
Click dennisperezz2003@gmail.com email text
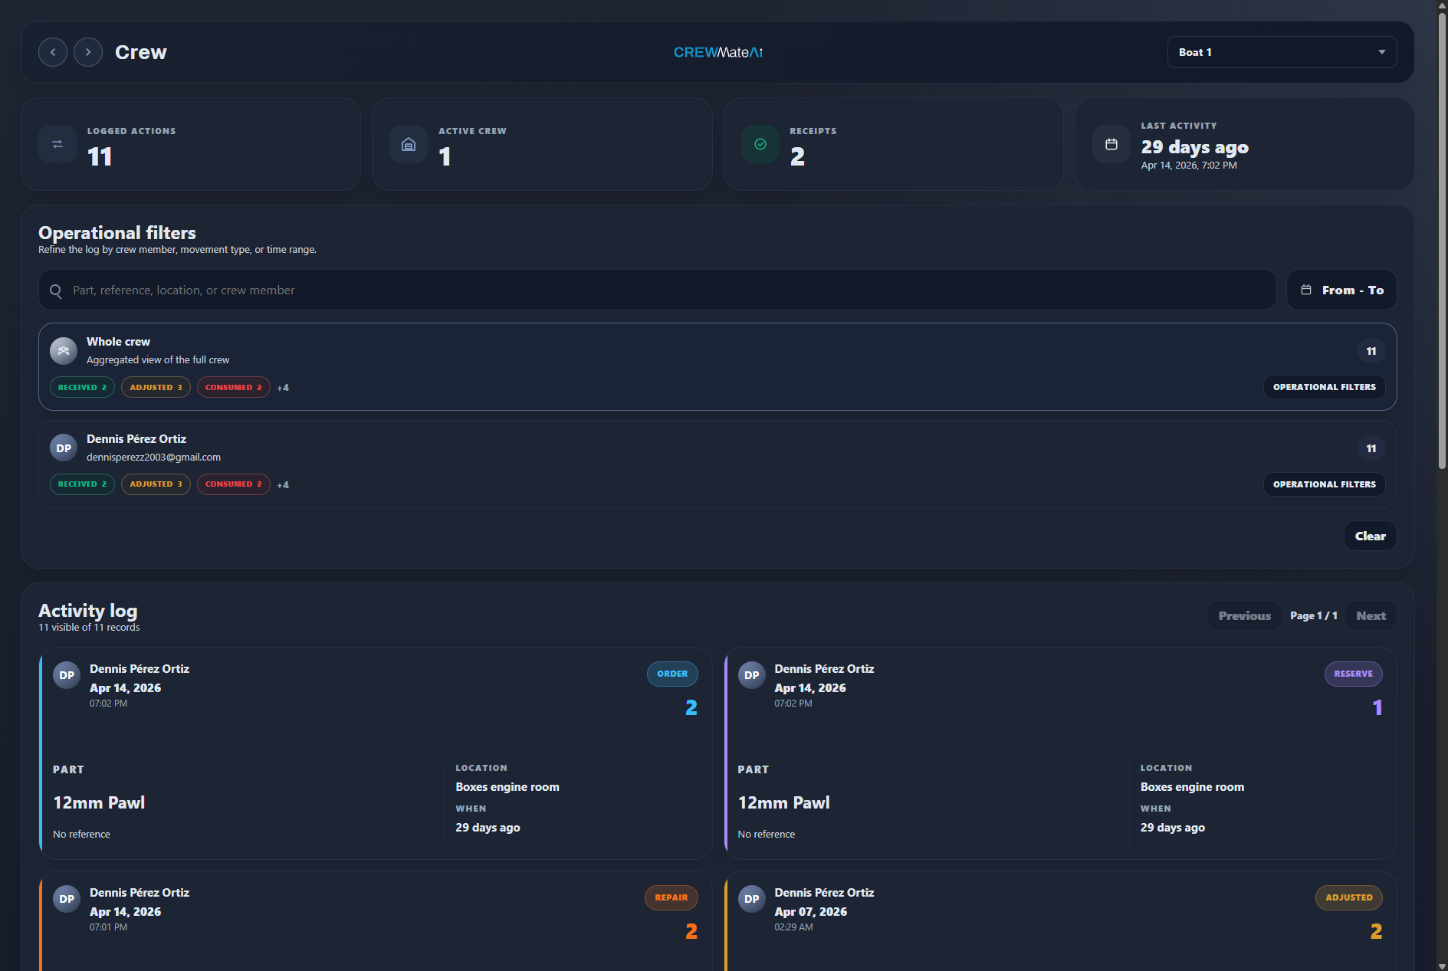coord(153,457)
